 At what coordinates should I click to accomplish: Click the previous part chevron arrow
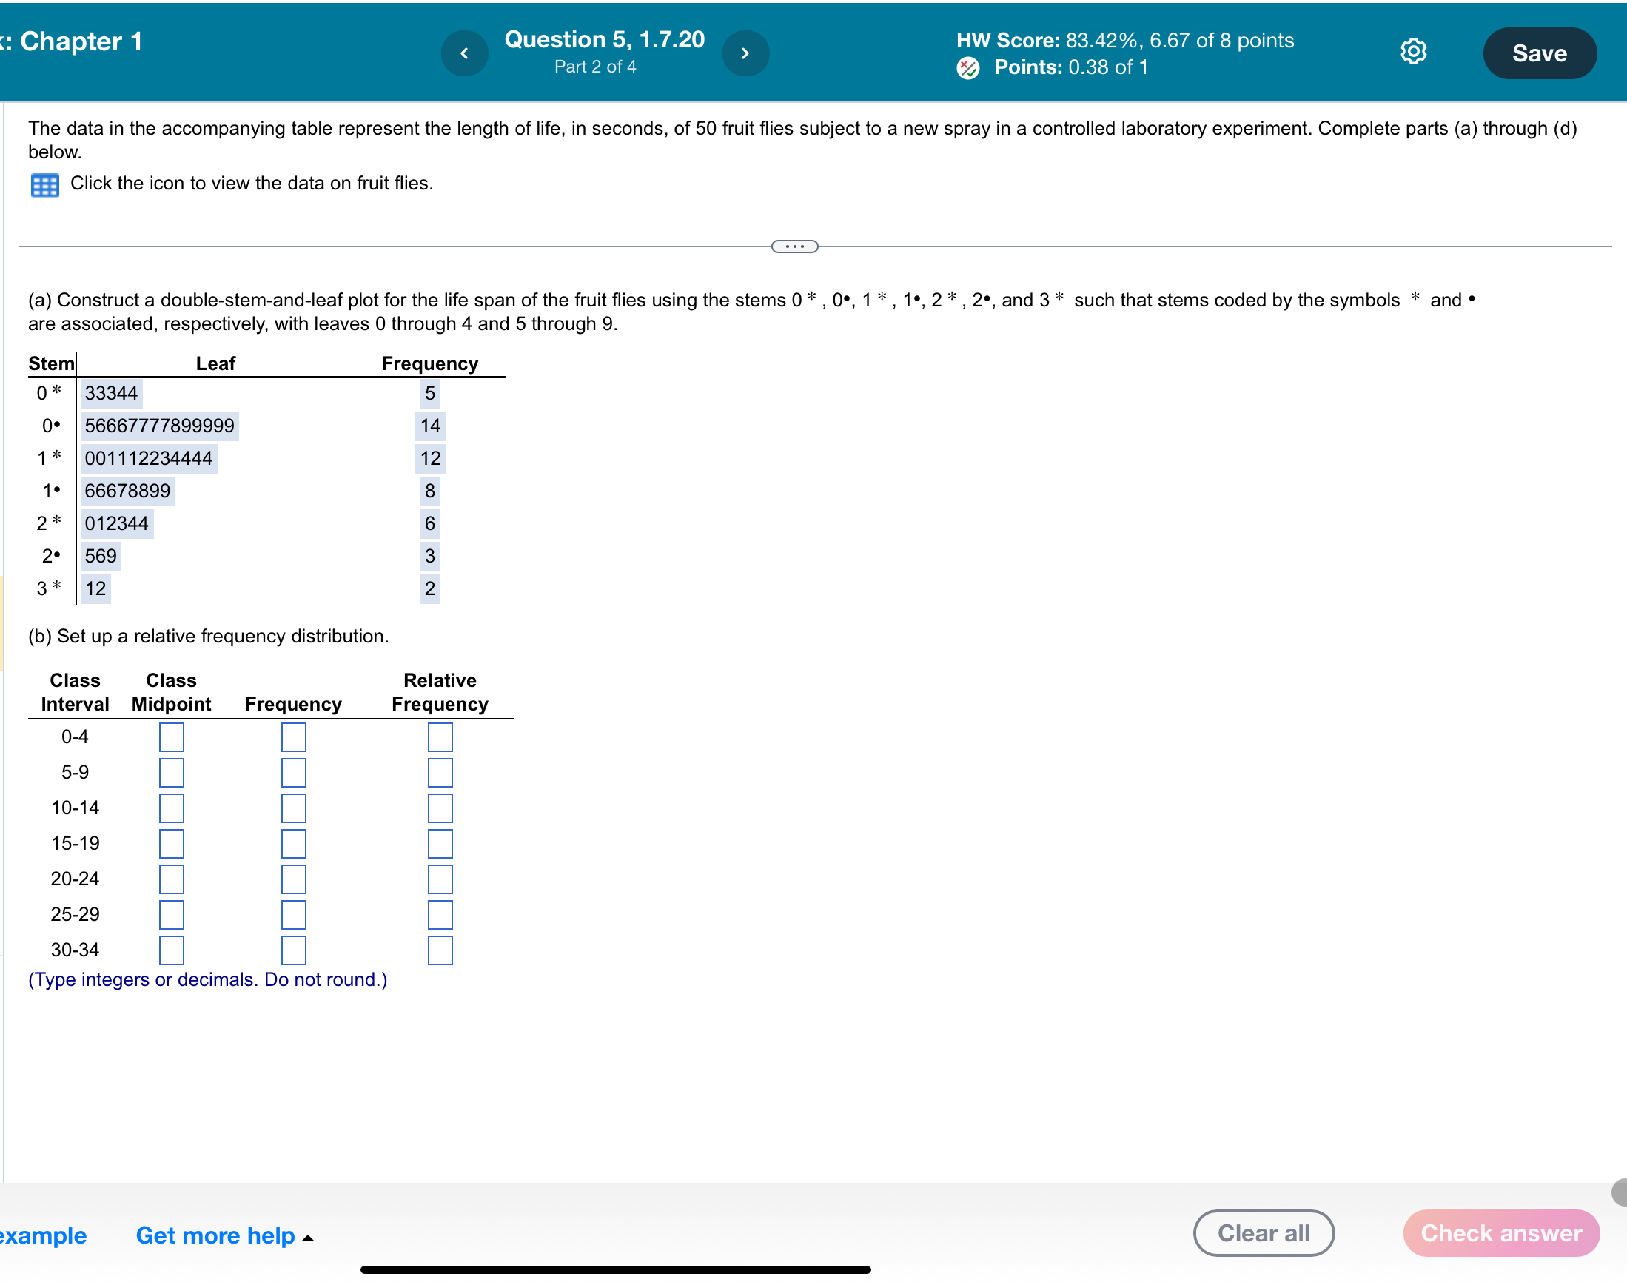click(x=464, y=53)
